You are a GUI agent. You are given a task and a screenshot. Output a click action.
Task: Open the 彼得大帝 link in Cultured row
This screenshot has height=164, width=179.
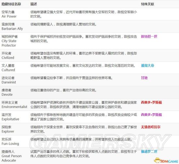coord(147,65)
